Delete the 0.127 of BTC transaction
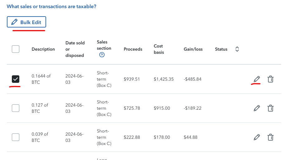The height and width of the screenshot is (160, 283). 271,108
